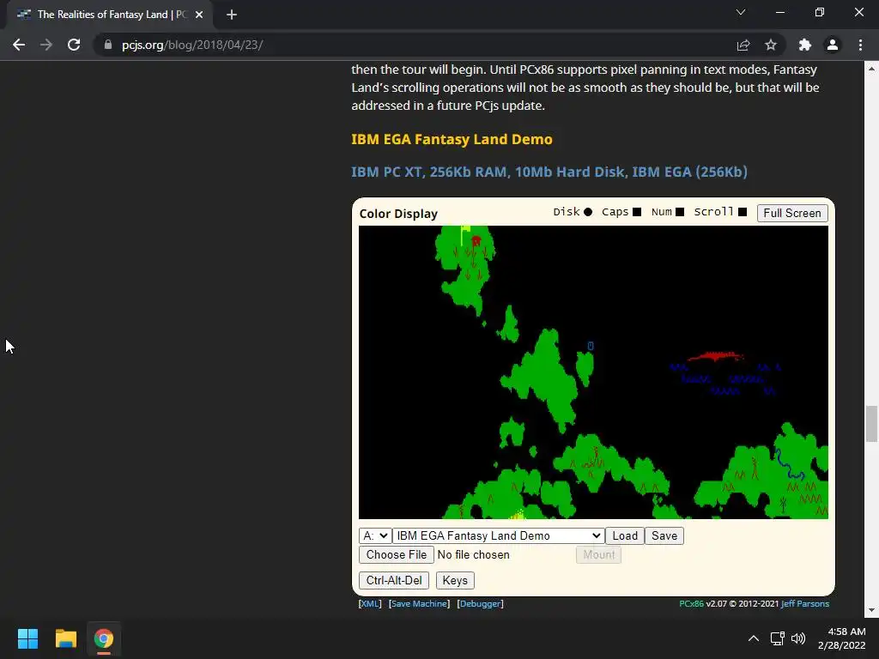
Task: Toggle the Num lock indicator
Action: [x=680, y=212]
